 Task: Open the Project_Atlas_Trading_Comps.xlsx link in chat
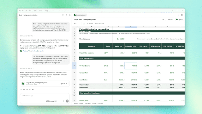[33, 51]
